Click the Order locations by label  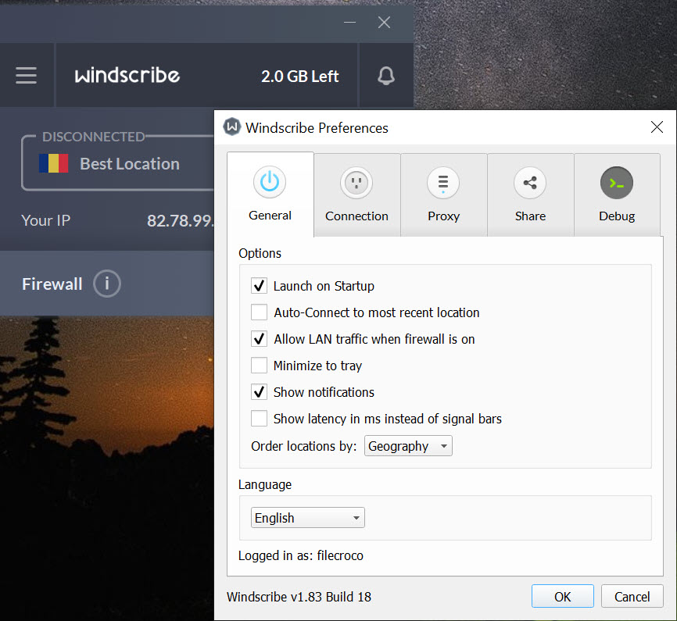tap(303, 446)
